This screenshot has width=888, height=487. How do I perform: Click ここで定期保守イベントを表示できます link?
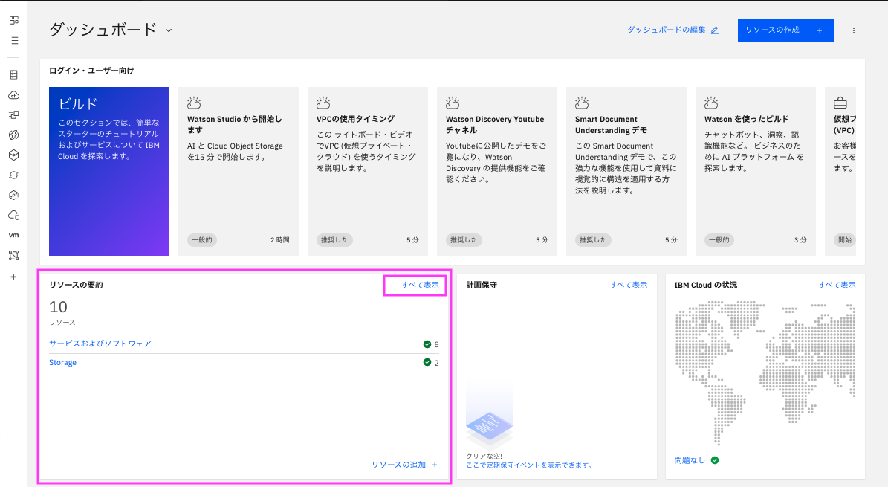click(x=530, y=465)
